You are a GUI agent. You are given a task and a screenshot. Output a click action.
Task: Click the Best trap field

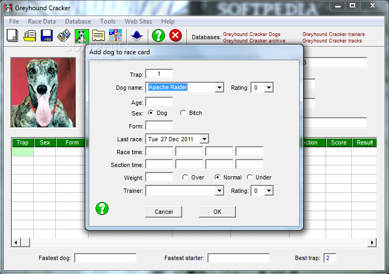(330, 258)
